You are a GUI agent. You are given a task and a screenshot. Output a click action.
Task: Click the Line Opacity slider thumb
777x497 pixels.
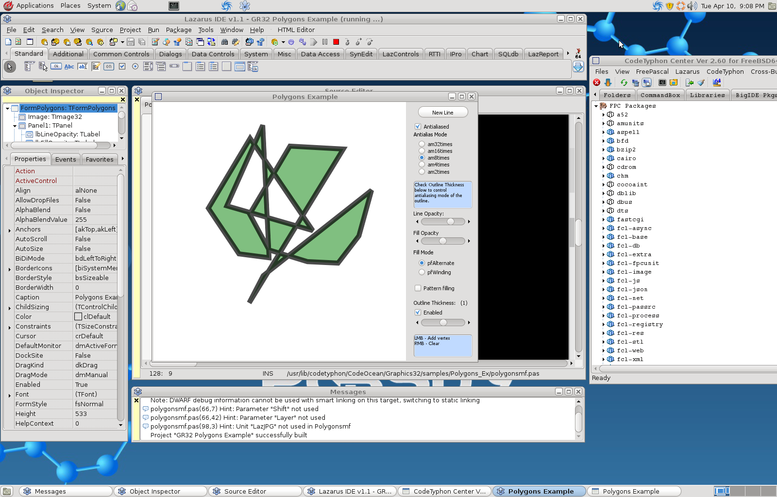tap(451, 221)
